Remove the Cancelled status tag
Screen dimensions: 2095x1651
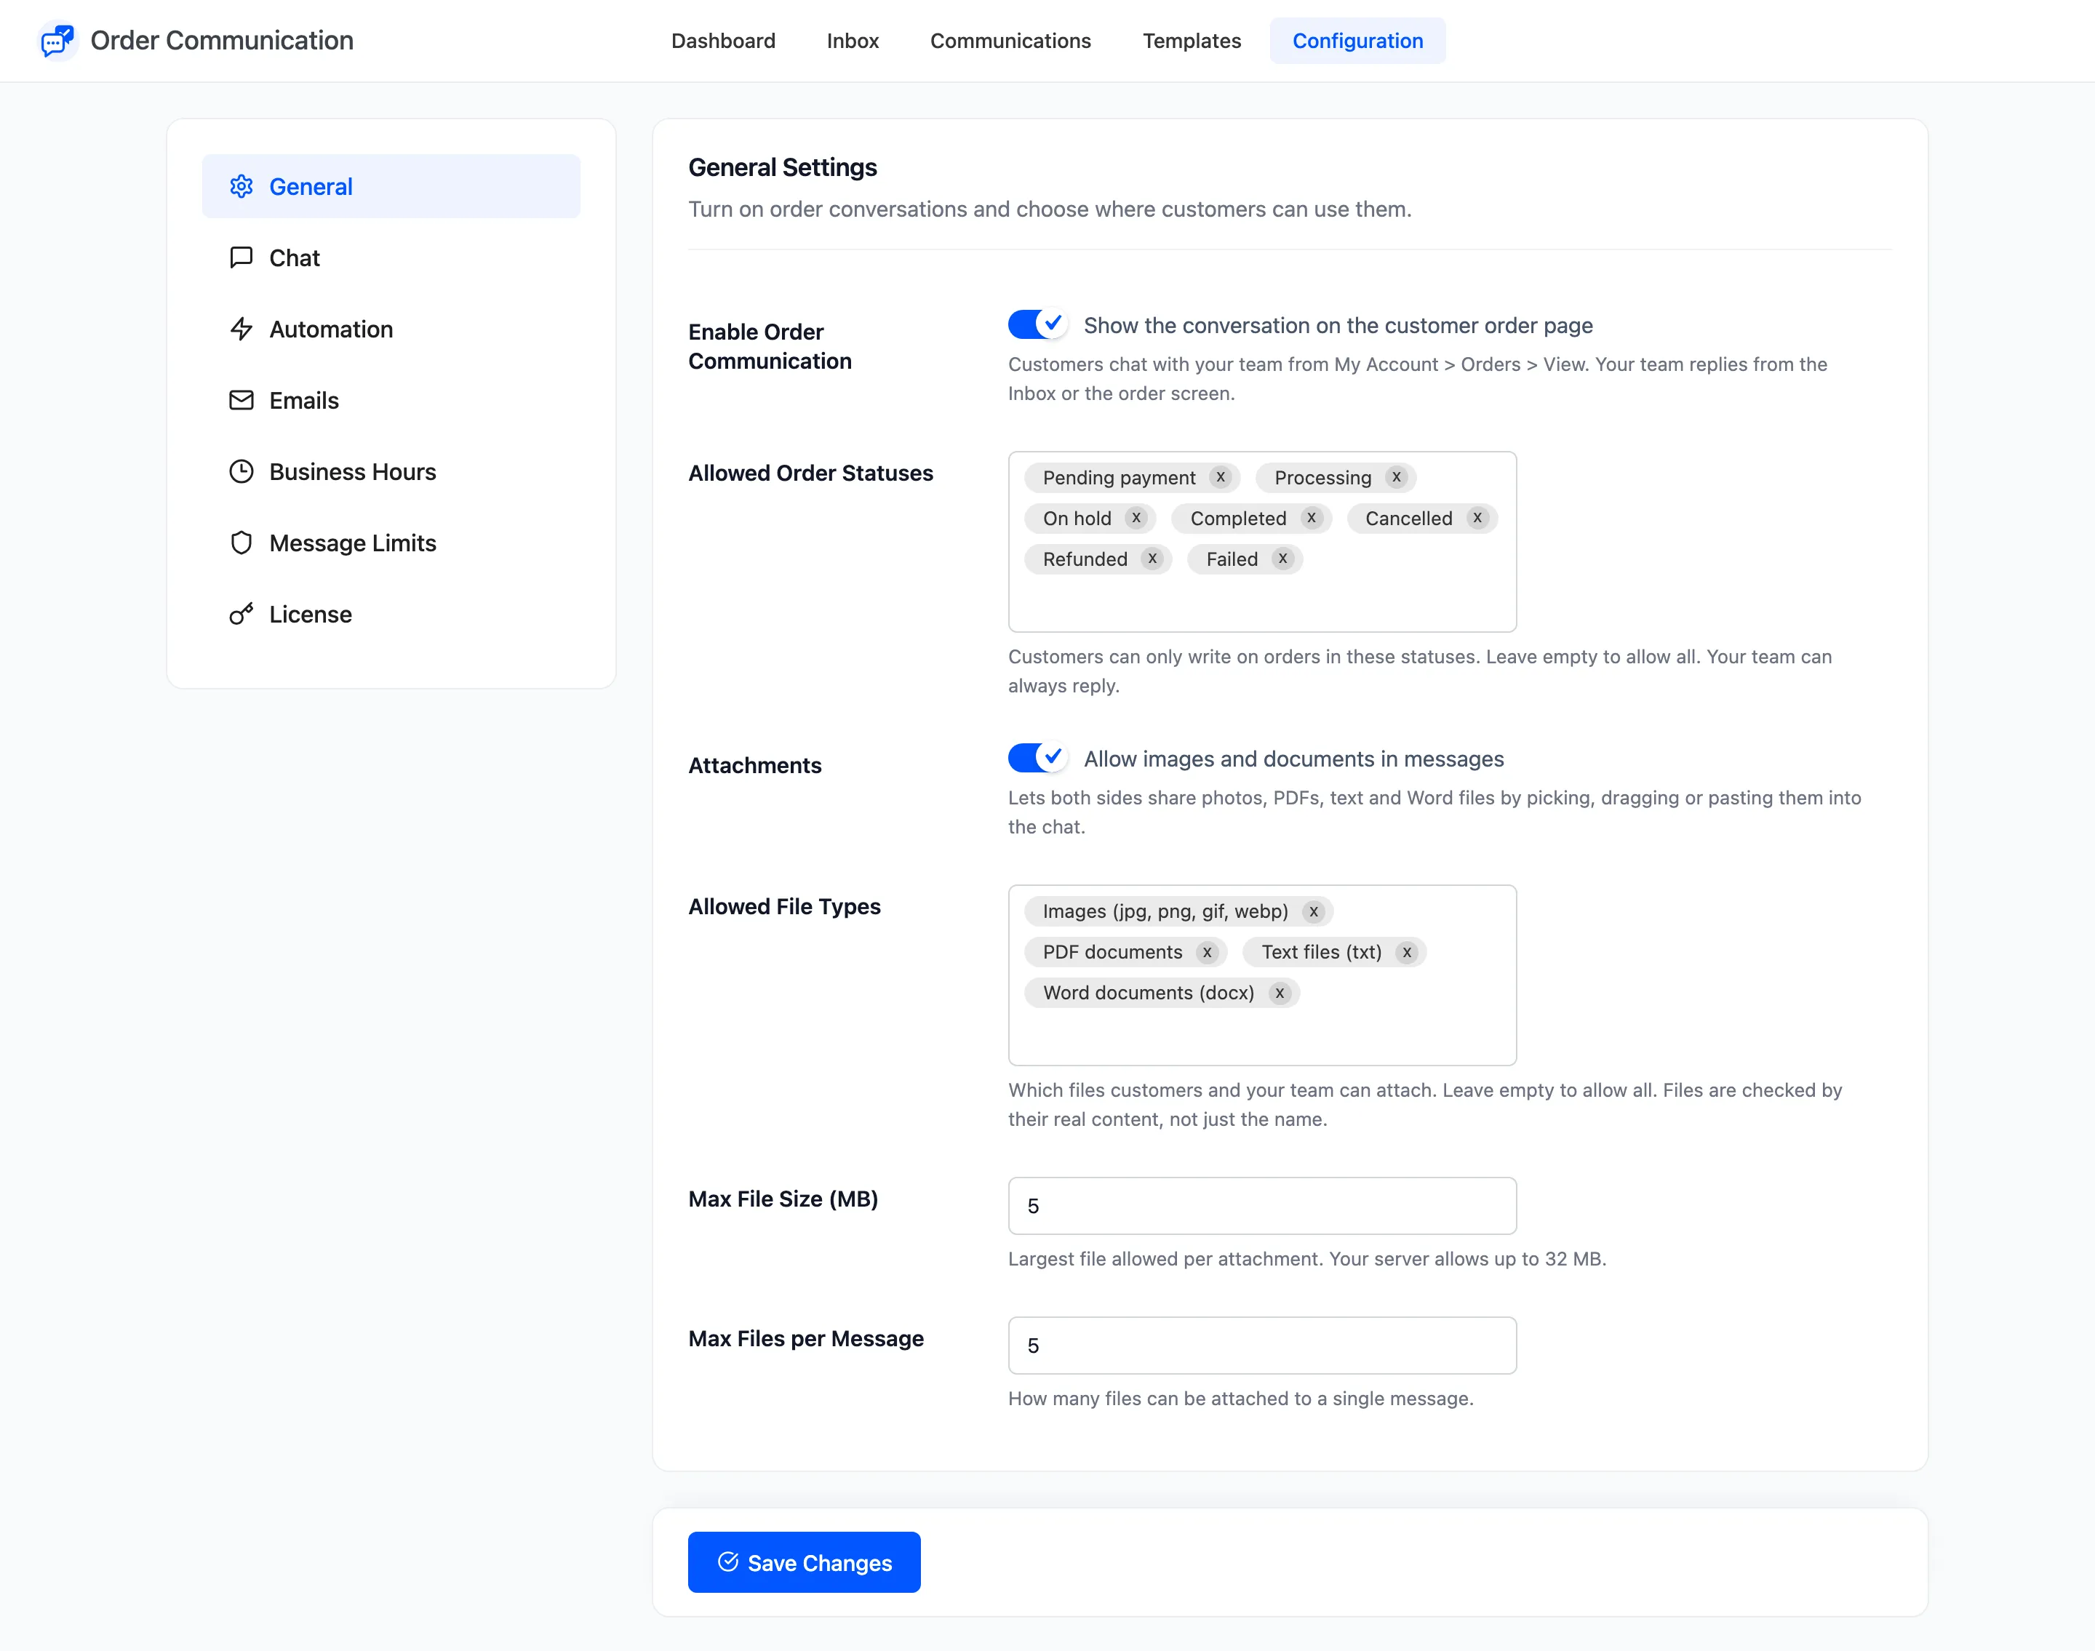click(x=1476, y=518)
